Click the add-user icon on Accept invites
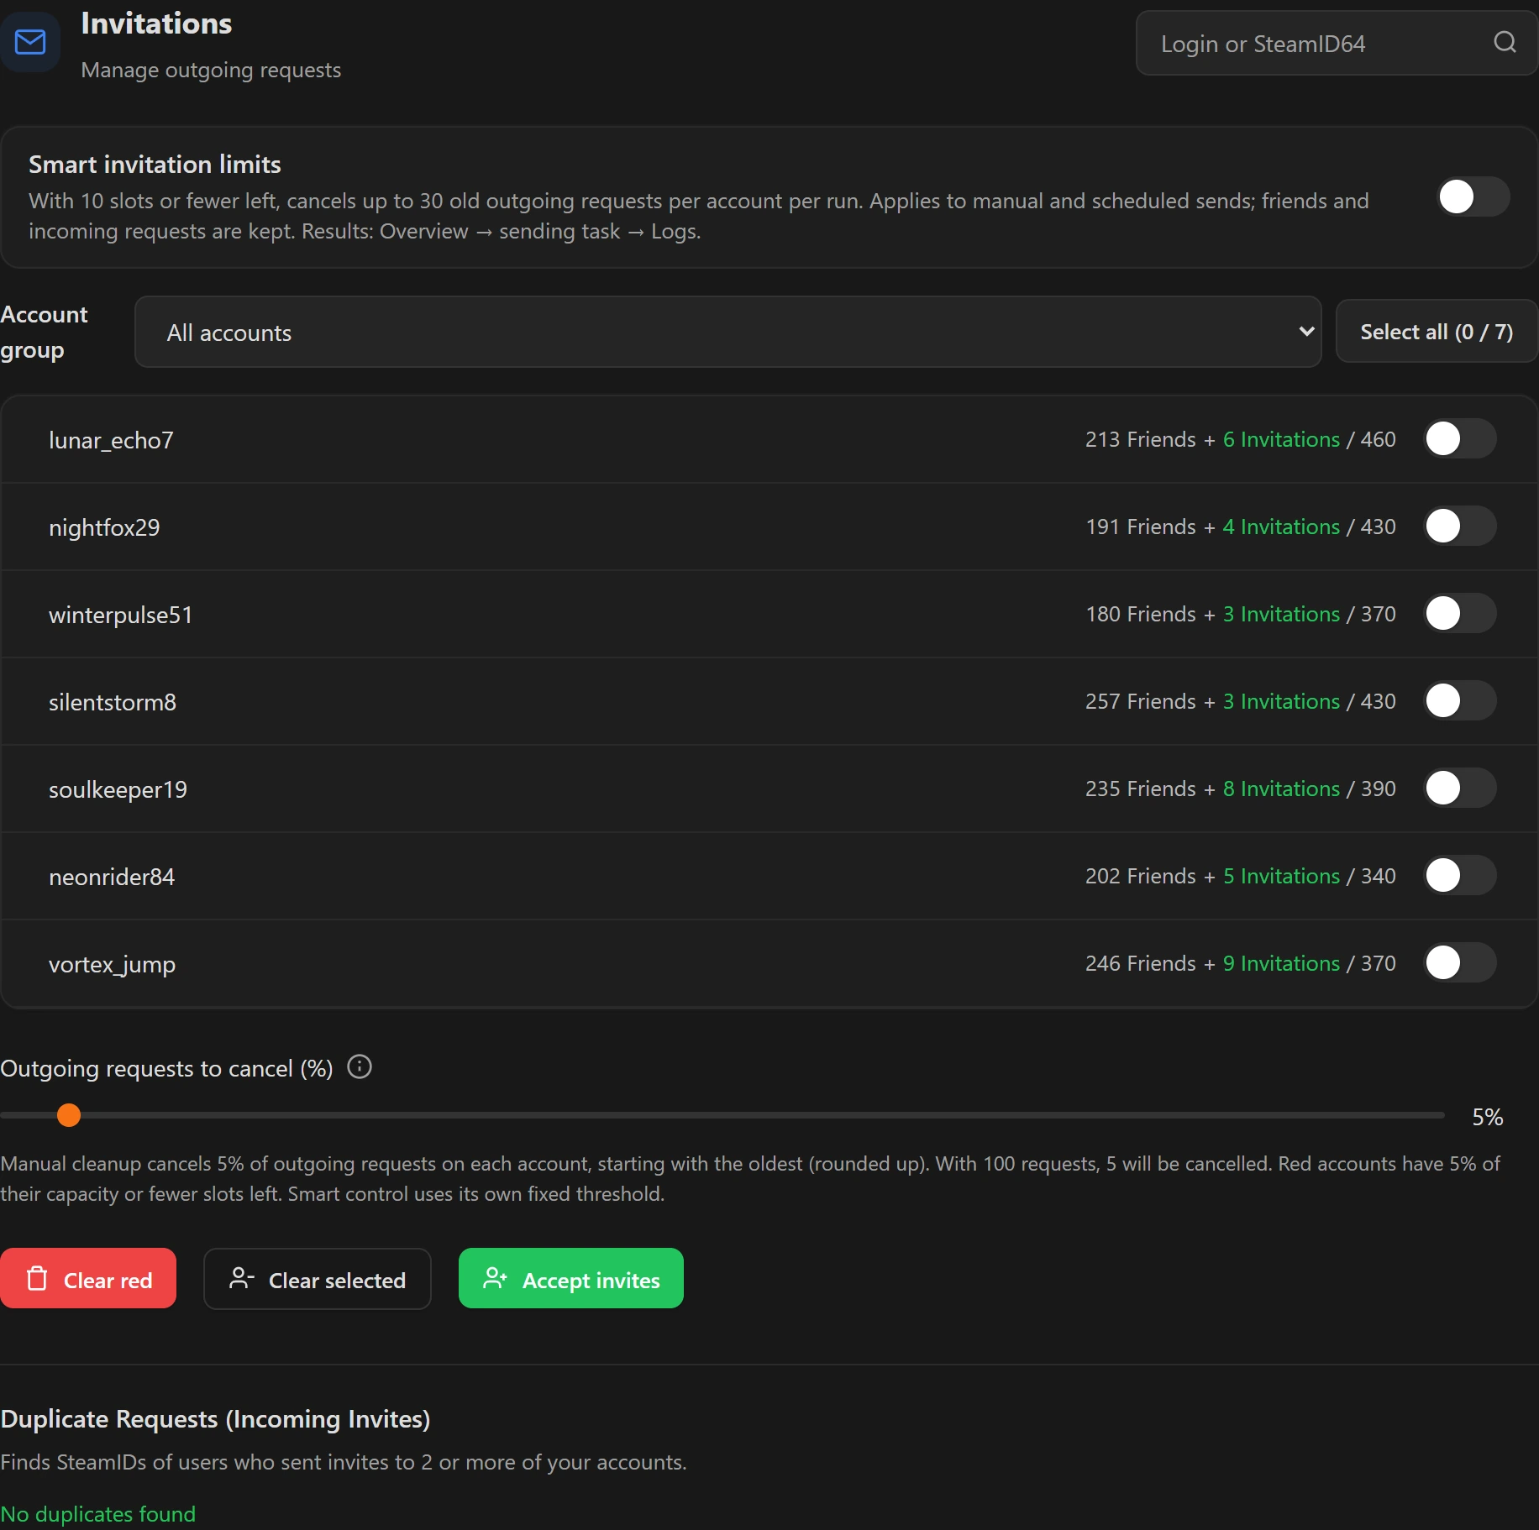The height and width of the screenshot is (1530, 1539). click(495, 1279)
